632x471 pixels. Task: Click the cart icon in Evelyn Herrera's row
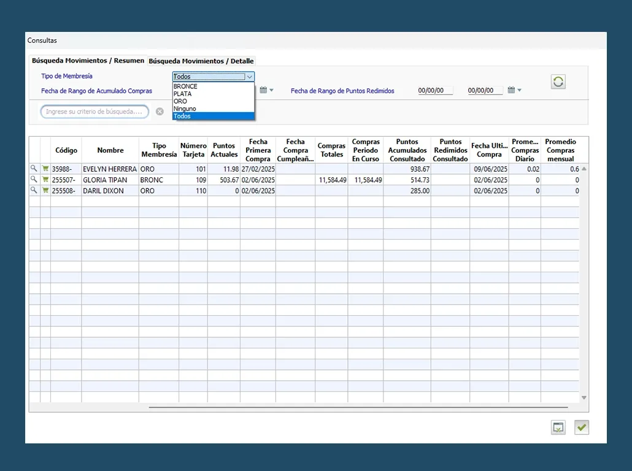[x=45, y=169]
